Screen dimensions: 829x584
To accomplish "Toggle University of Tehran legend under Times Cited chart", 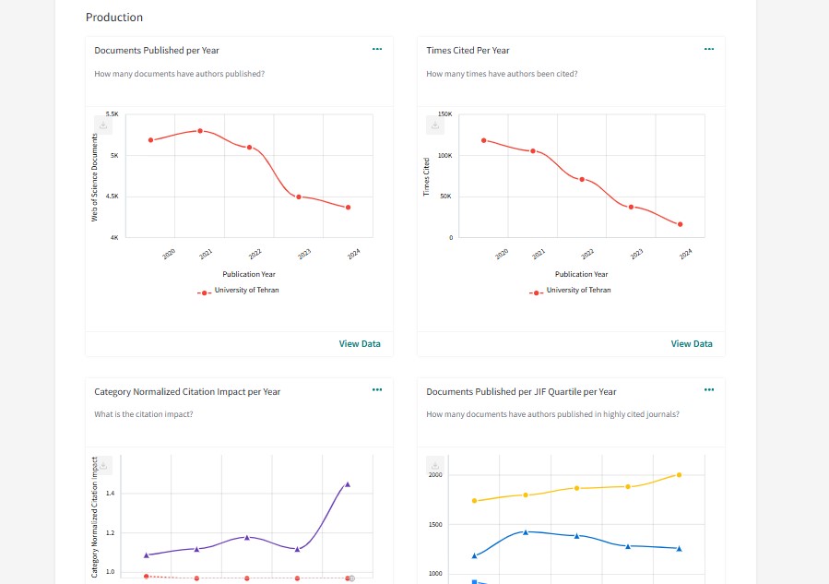I will pos(569,291).
